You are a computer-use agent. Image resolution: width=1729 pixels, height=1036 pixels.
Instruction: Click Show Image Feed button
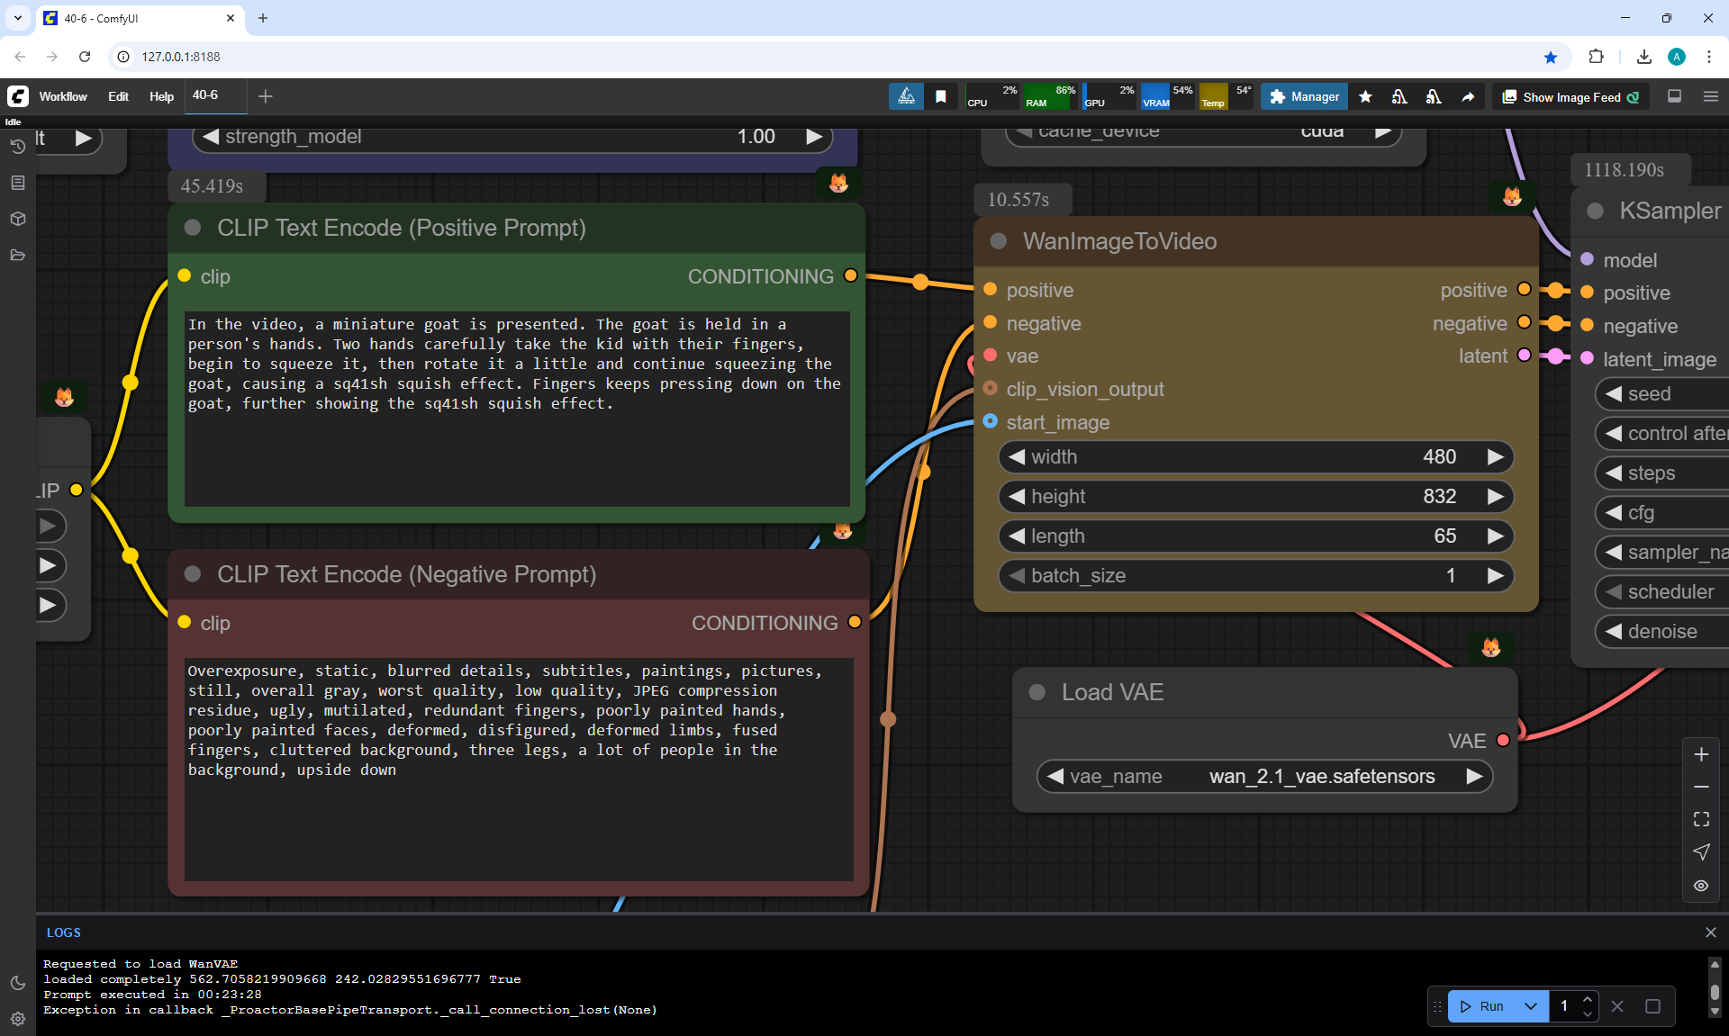coord(1571,96)
